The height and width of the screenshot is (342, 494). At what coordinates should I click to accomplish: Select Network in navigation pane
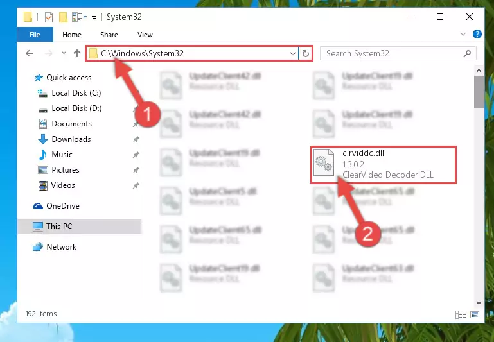(x=61, y=247)
